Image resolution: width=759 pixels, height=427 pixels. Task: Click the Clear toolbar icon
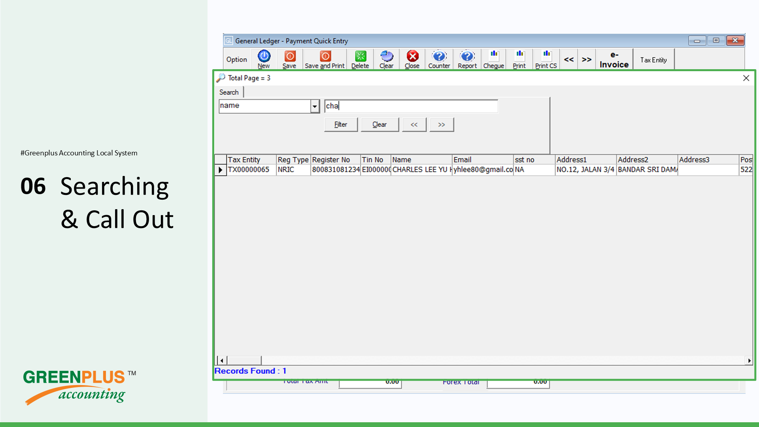(x=386, y=59)
